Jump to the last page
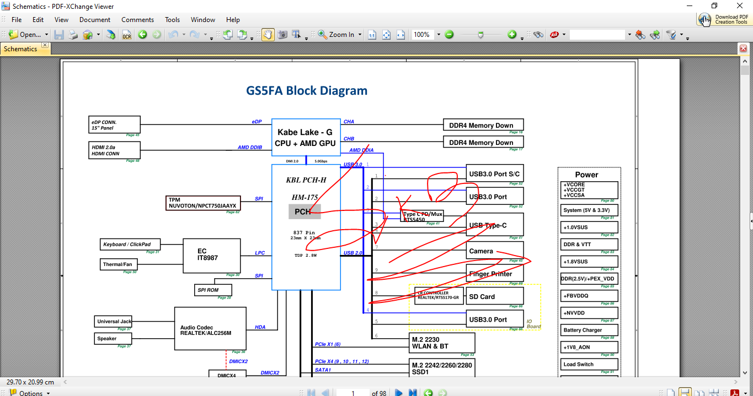 (x=412, y=393)
